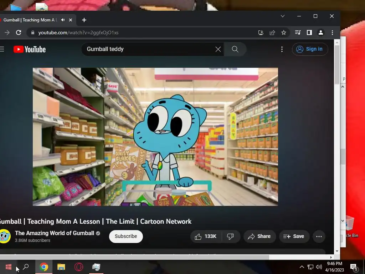Open network status tray icon
The image size is (365, 274).
pyautogui.click(x=310, y=267)
